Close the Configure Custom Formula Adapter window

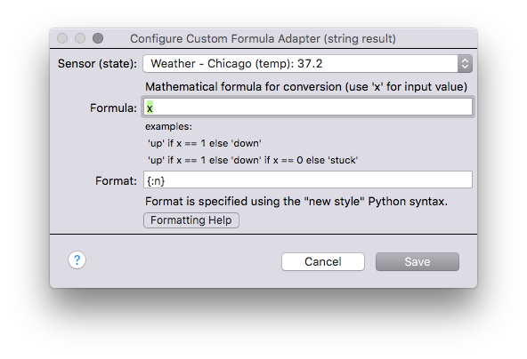point(62,38)
